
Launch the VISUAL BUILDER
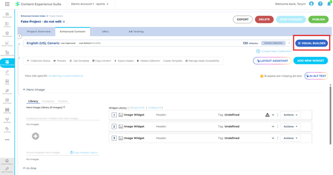pos(312,43)
